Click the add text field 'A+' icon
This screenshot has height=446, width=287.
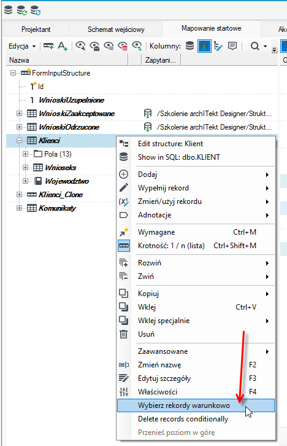[x=63, y=46]
